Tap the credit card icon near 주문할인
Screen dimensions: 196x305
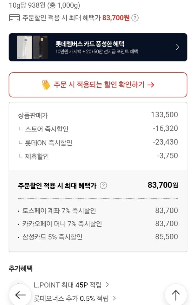click(14, 18)
